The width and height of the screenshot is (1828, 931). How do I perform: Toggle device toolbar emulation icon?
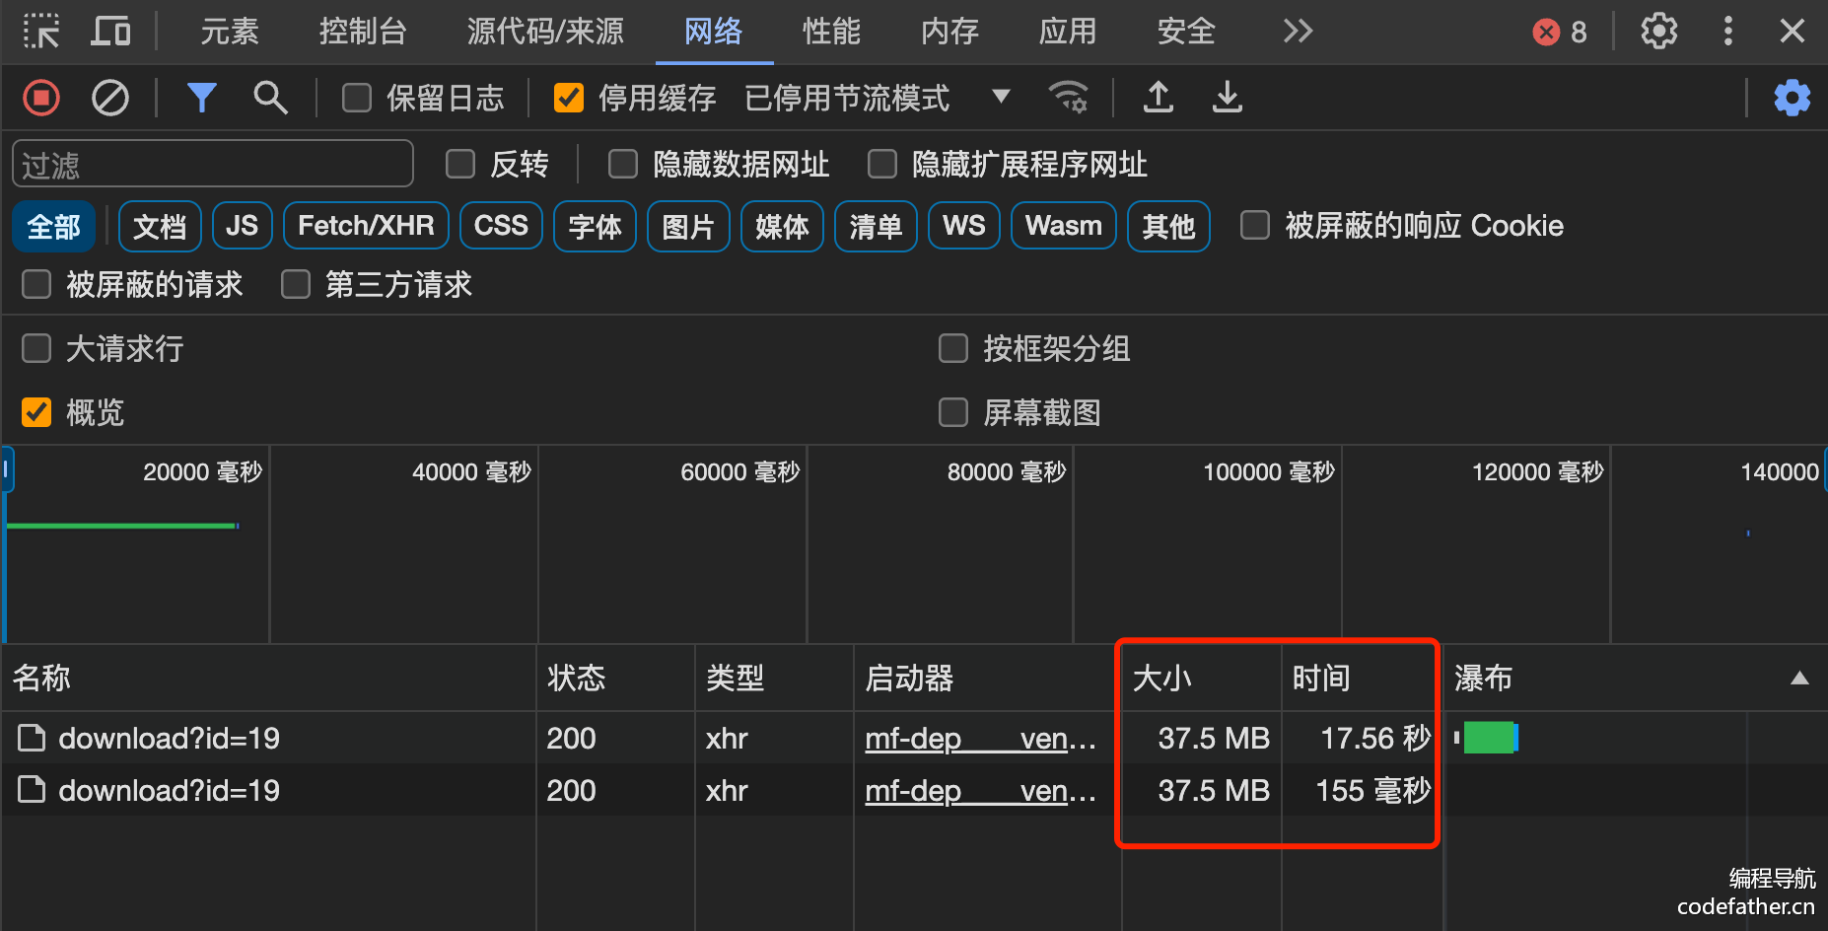point(110,32)
